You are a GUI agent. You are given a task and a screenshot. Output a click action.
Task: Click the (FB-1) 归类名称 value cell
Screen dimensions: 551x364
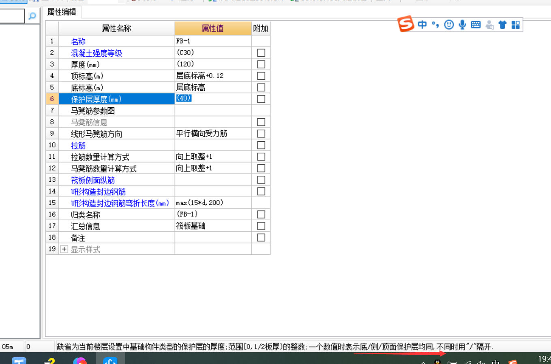[x=213, y=214]
